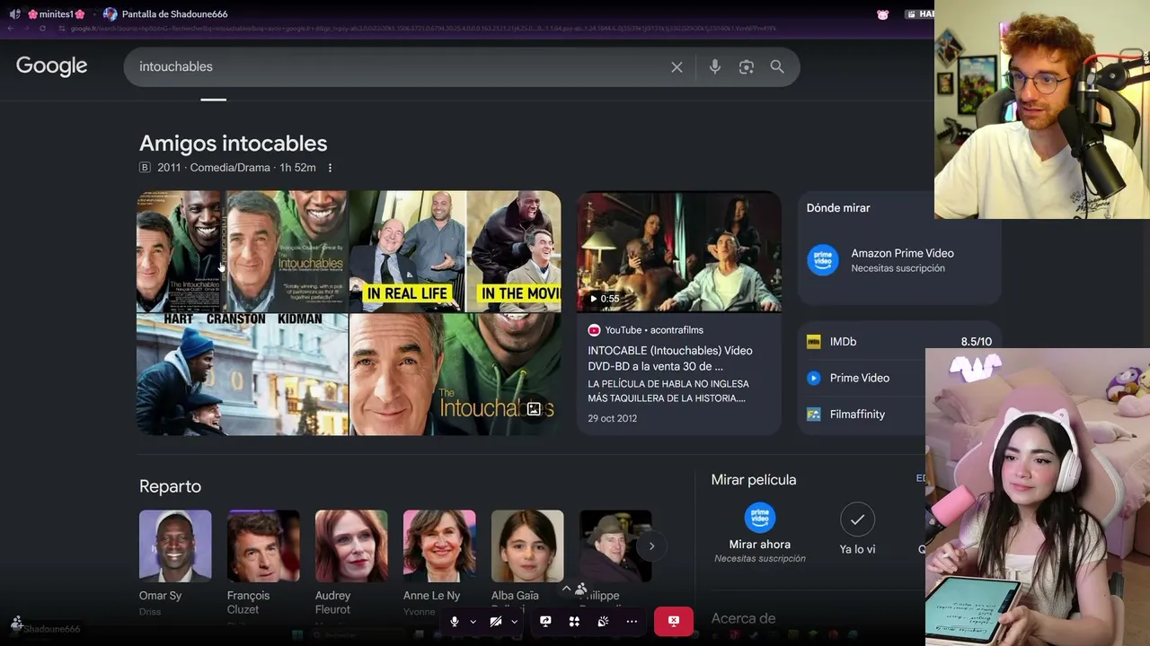The width and height of the screenshot is (1150, 646).
Task: Open the Alba Gaïa cast card
Action: [527, 563]
